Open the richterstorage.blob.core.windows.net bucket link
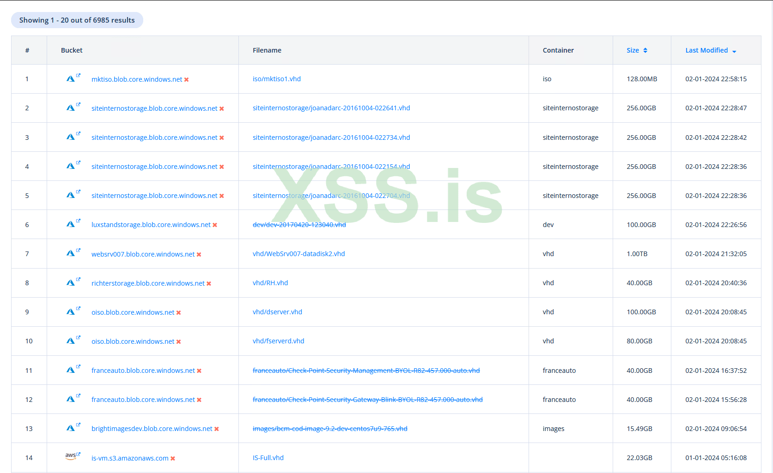The width and height of the screenshot is (773, 473). point(148,283)
